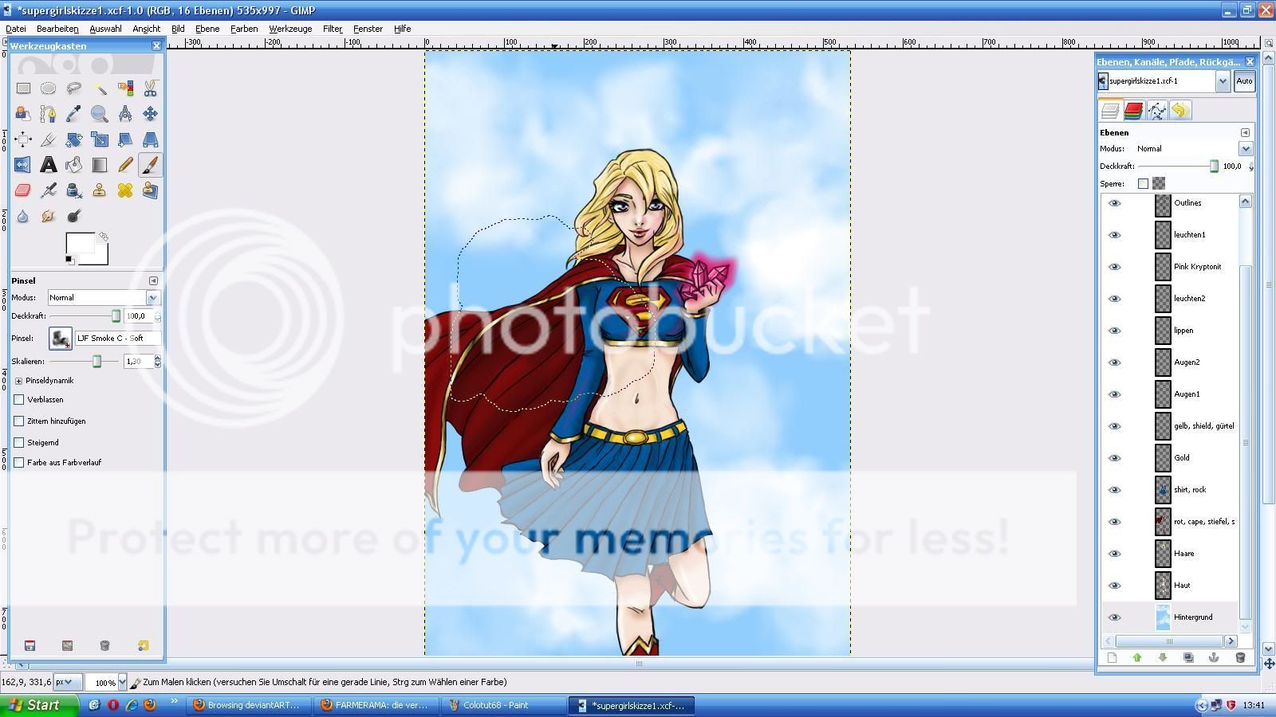Toggle the Hintergrund layer eye icon
Viewport: 1276px width, 717px height.
point(1115,617)
